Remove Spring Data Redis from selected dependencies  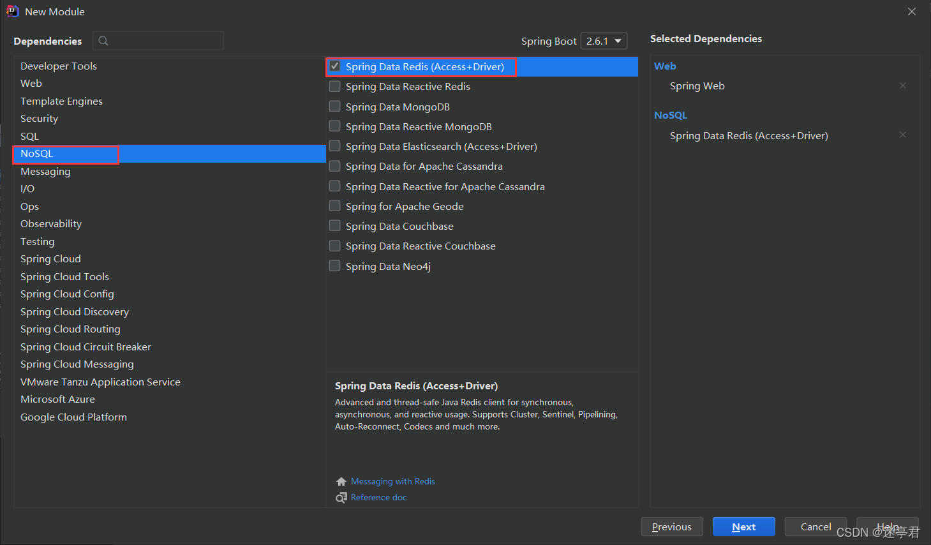903,135
